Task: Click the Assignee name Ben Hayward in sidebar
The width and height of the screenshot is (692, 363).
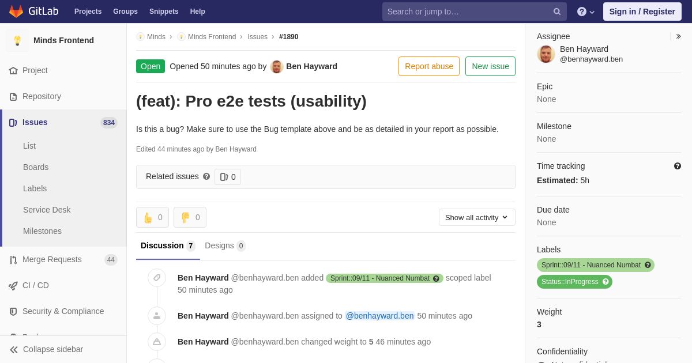Action: 584,49
